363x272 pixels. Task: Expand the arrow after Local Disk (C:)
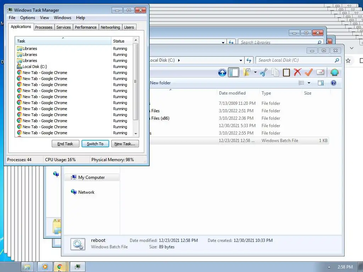(179, 60)
